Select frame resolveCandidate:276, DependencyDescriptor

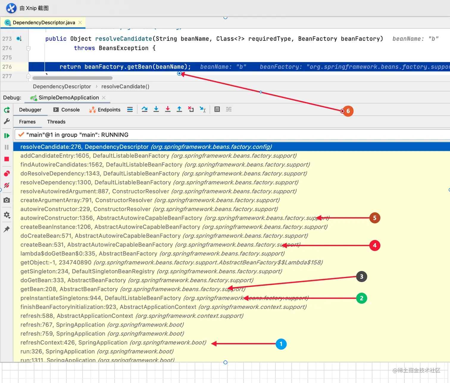click(232, 147)
